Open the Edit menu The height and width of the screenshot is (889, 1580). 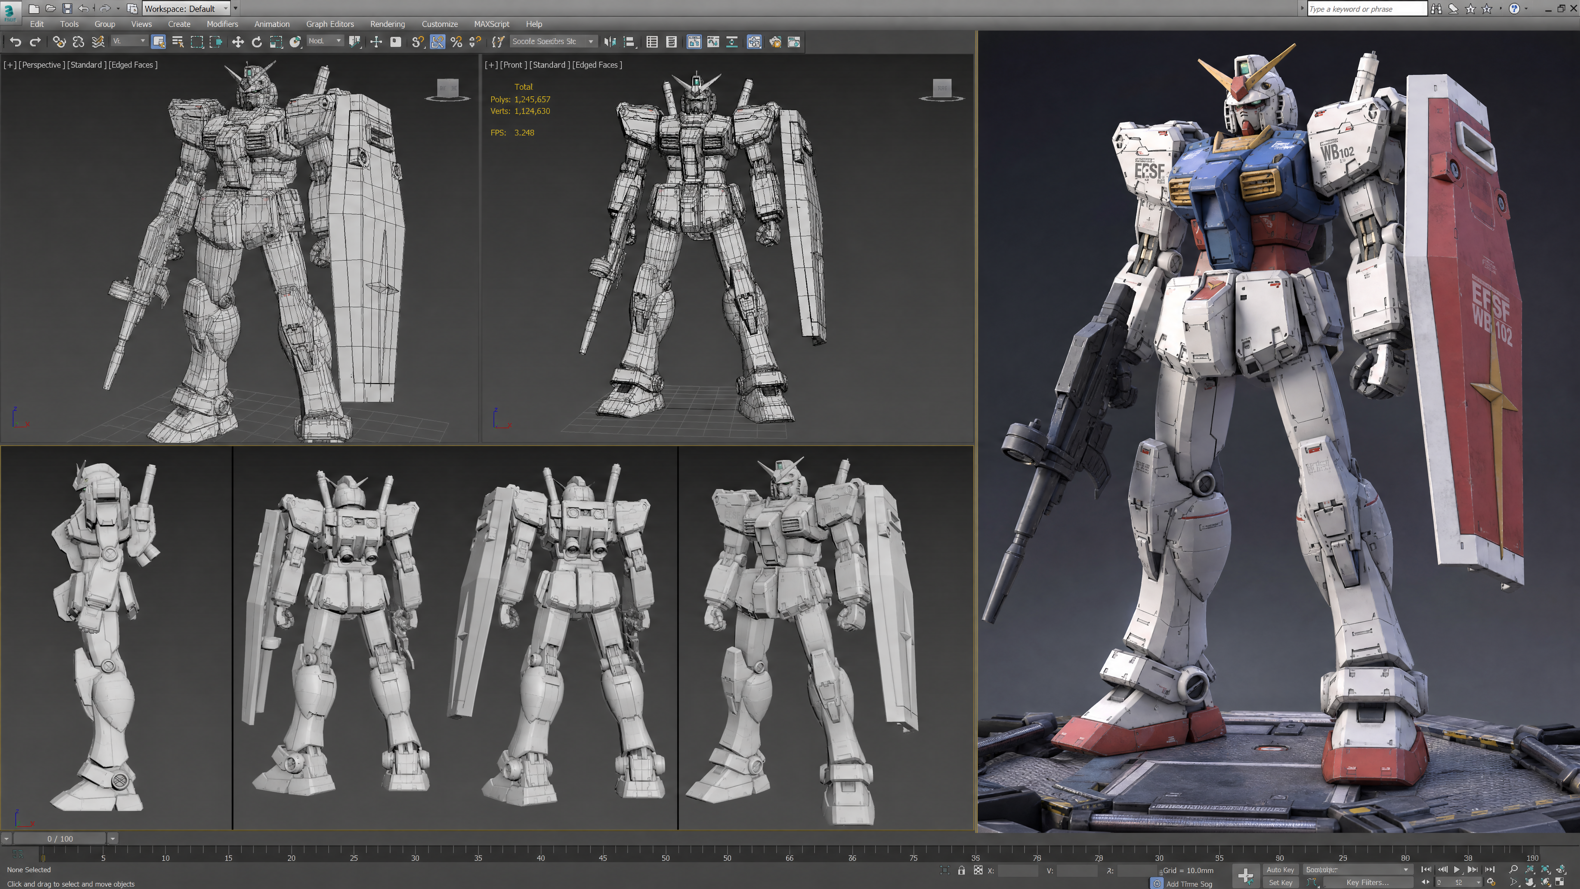click(x=37, y=24)
